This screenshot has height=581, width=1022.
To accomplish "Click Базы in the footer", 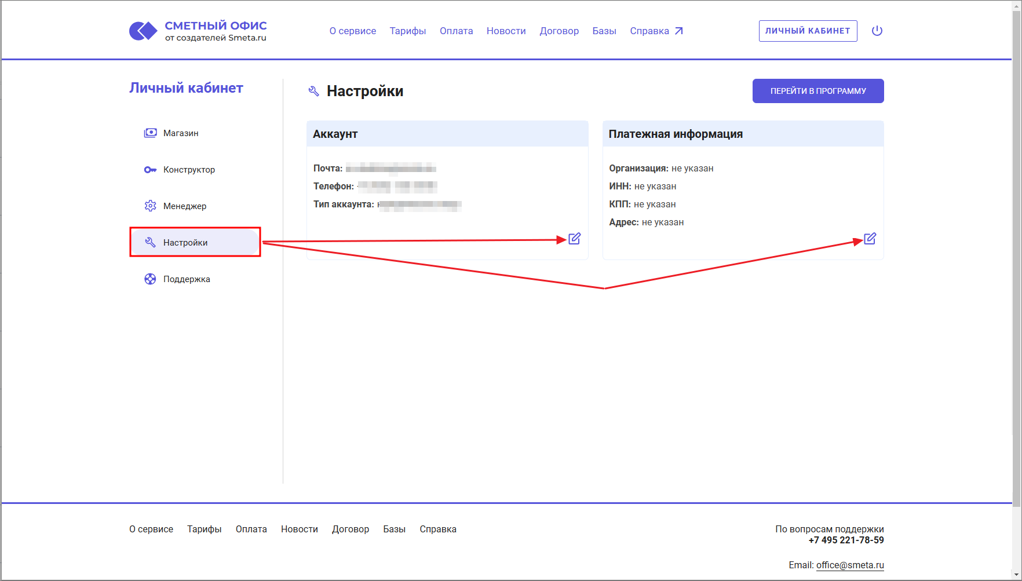I will click(394, 529).
